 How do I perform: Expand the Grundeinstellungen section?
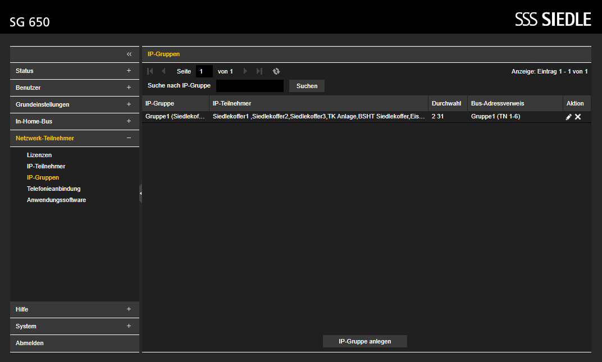coord(129,104)
